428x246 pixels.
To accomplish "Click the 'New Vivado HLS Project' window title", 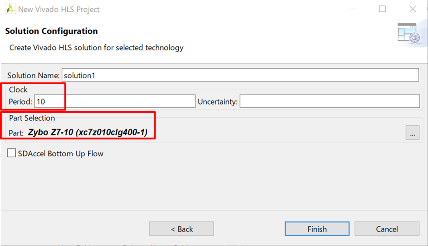I will (x=59, y=9).
